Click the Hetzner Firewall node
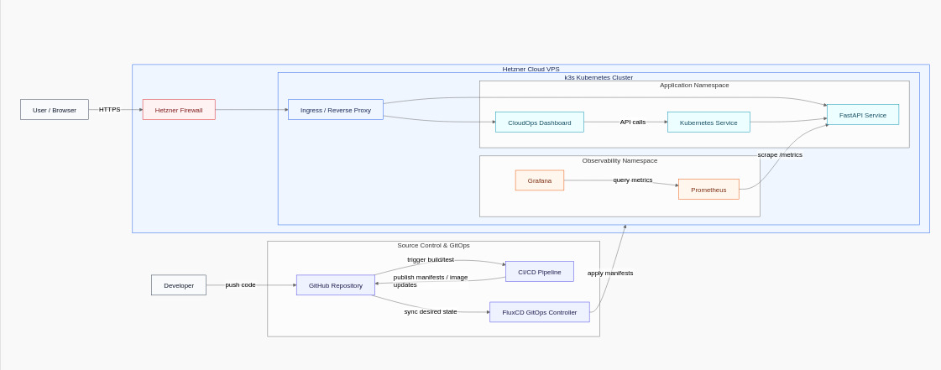941x370 pixels. point(179,110)
